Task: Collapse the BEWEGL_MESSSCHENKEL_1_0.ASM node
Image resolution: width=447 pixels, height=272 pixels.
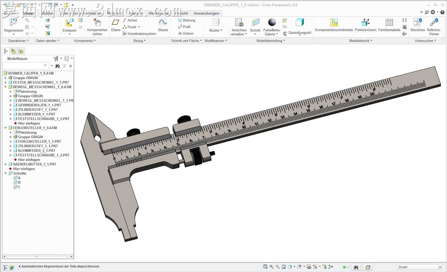Action: tap(6, 87)
